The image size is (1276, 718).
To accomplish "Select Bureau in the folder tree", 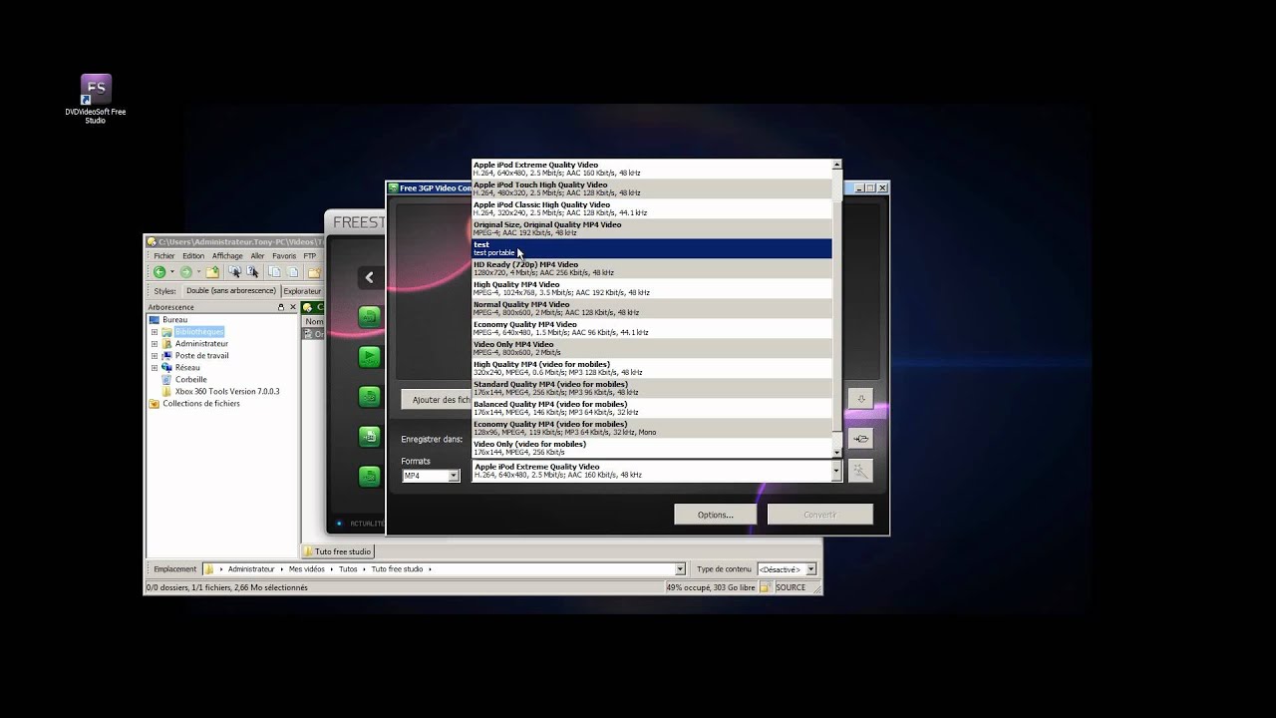I will [x=174, y=320].
